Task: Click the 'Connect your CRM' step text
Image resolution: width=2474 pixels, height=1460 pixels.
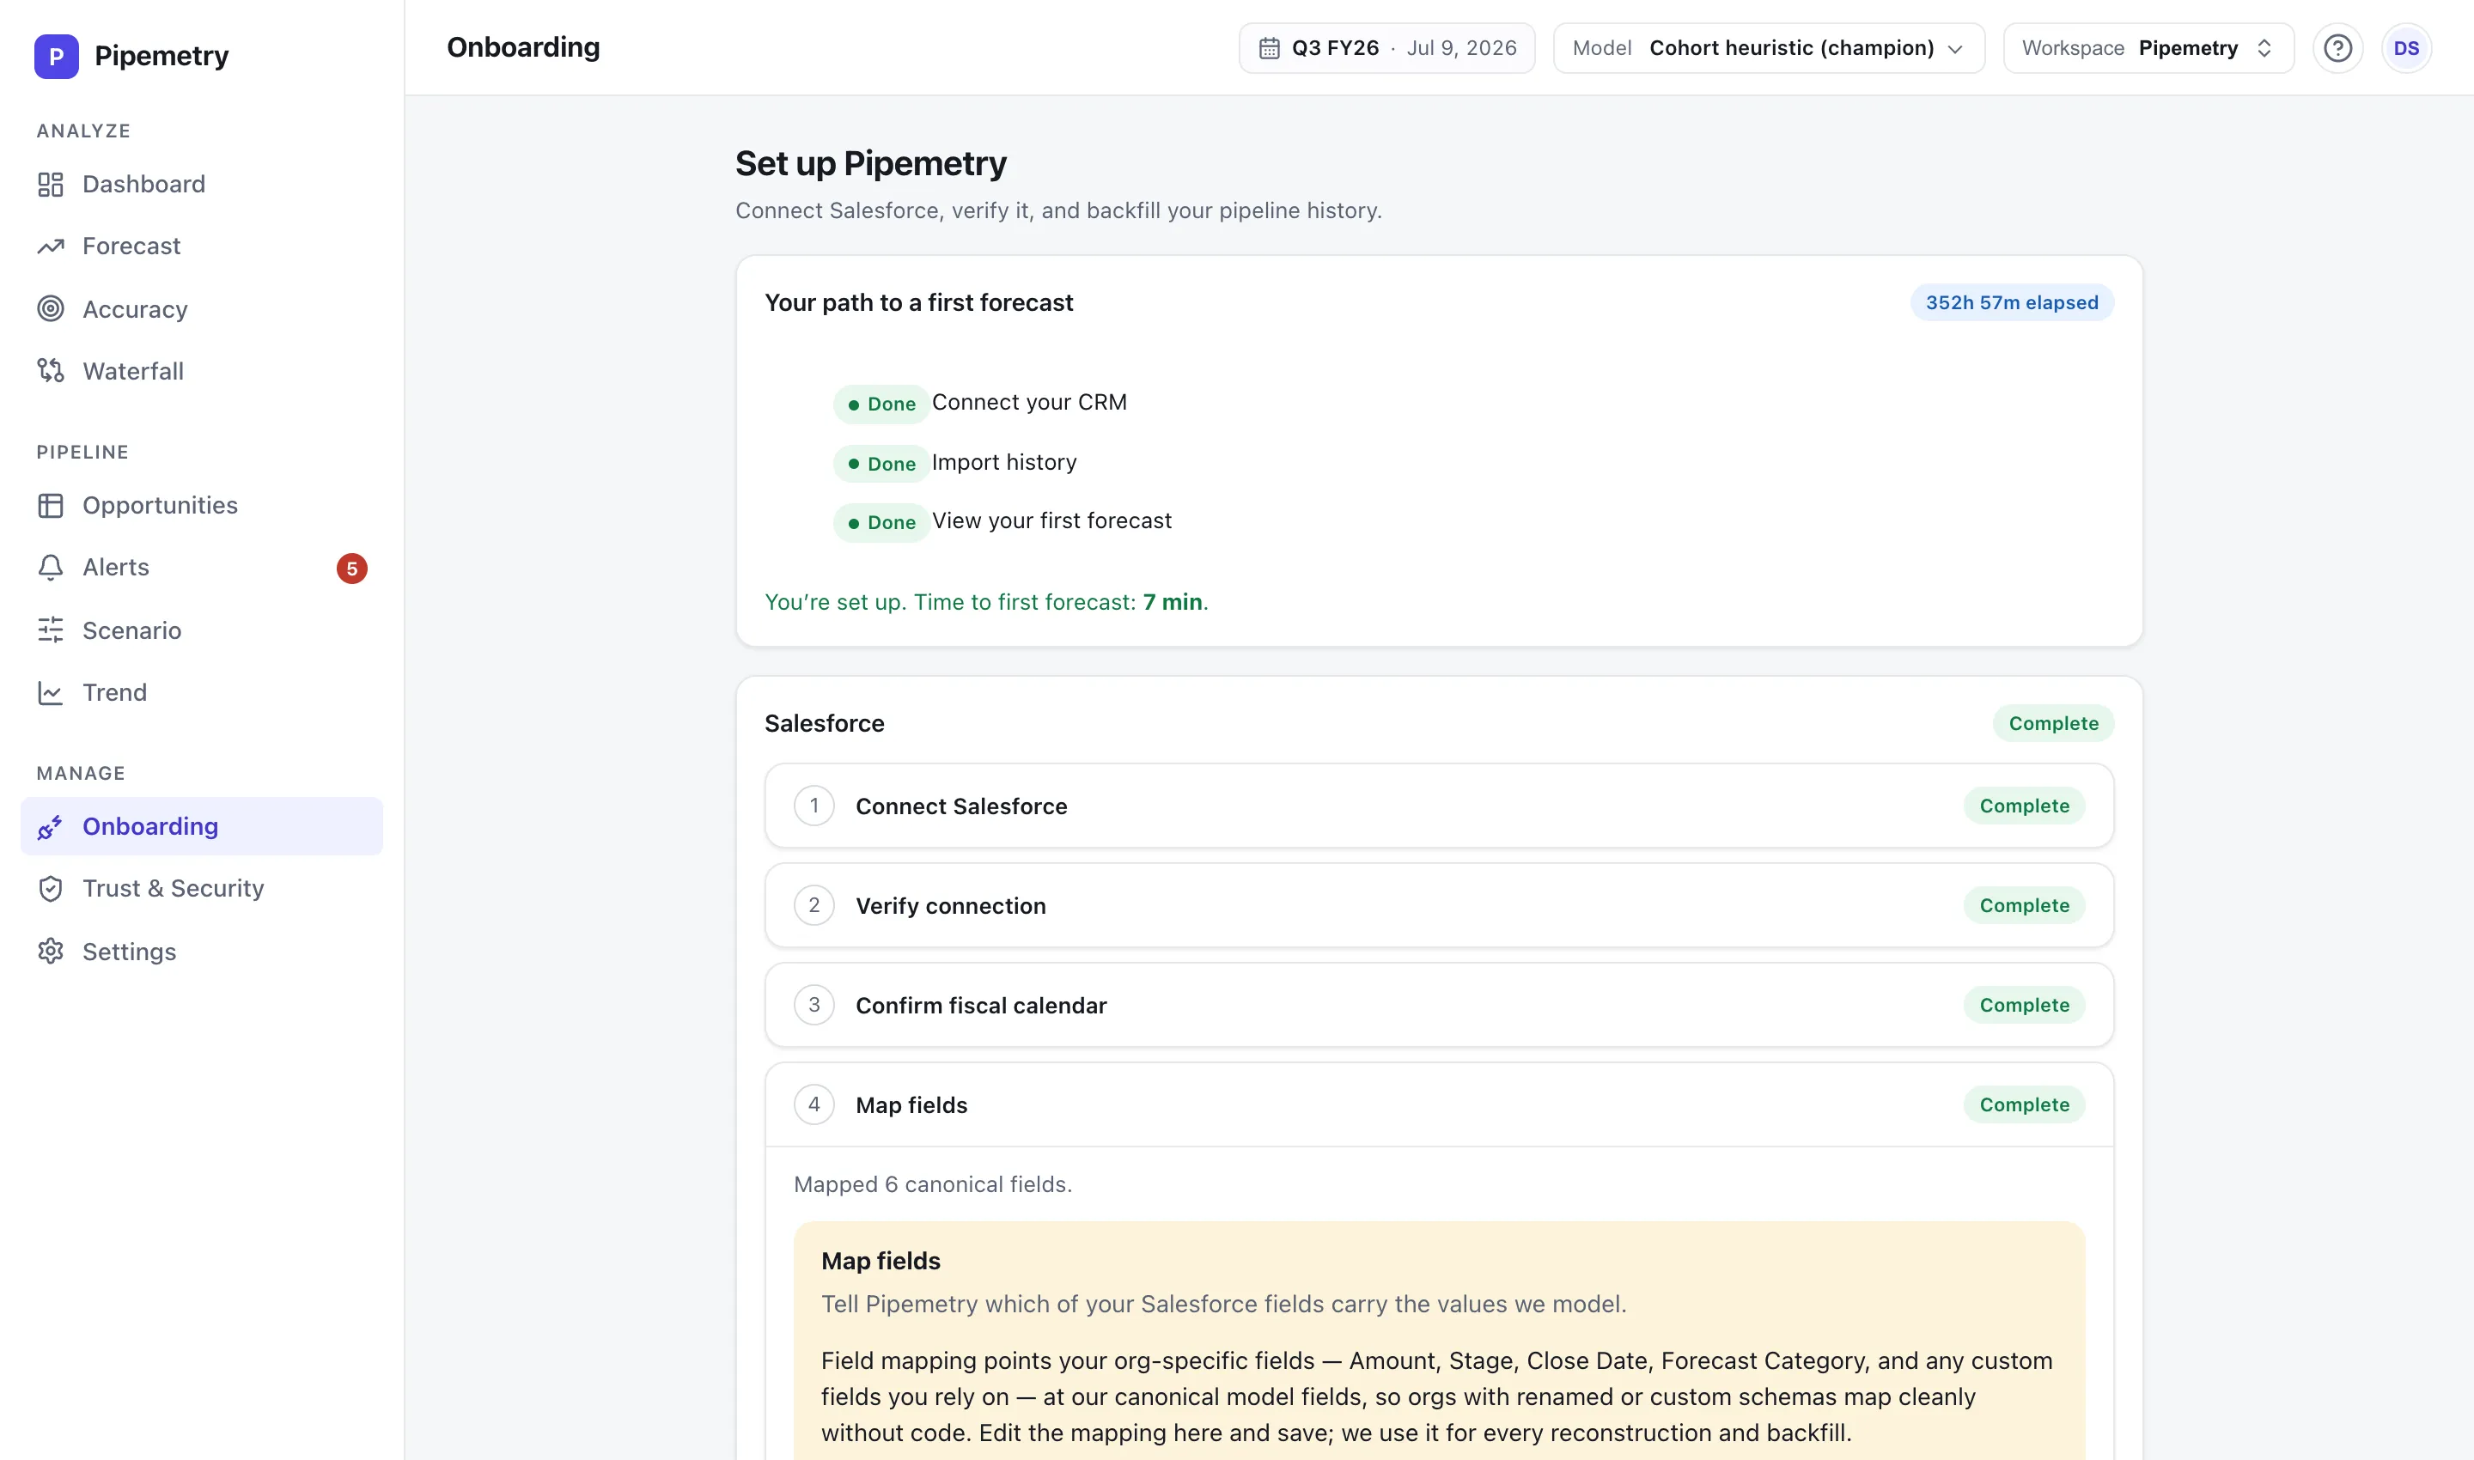Action: point(1029,403)
